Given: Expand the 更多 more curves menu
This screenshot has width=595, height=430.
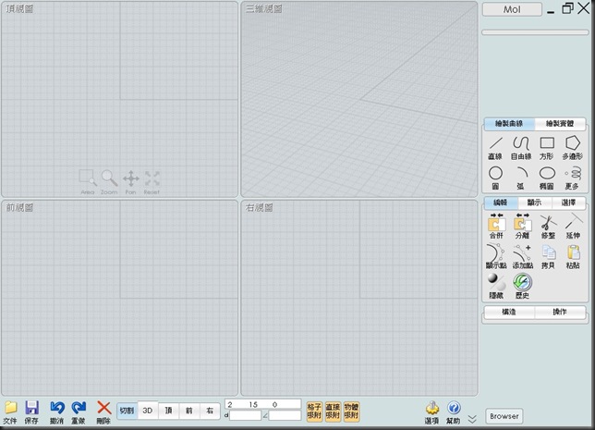Looking at the screenshot, I should [x=572, y=178].
